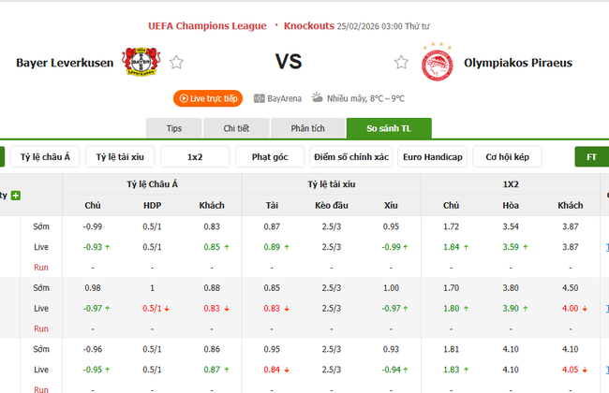Show Phạt góc corner odds
Image resolution: width=609 pixels, height=393 pixels.
(x=270, y=157)
